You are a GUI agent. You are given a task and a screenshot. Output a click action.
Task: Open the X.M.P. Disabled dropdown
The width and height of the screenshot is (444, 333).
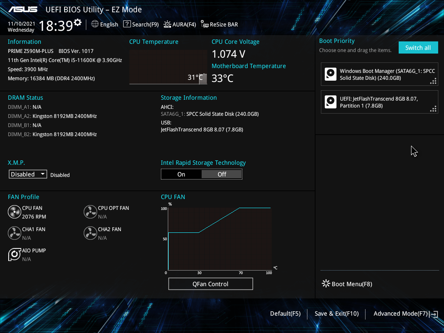[28, 174]
